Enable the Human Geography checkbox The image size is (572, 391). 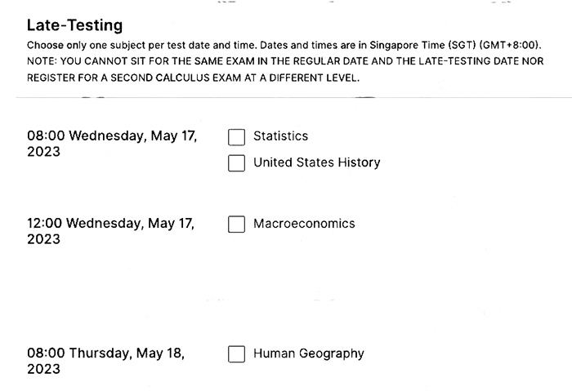236,354
